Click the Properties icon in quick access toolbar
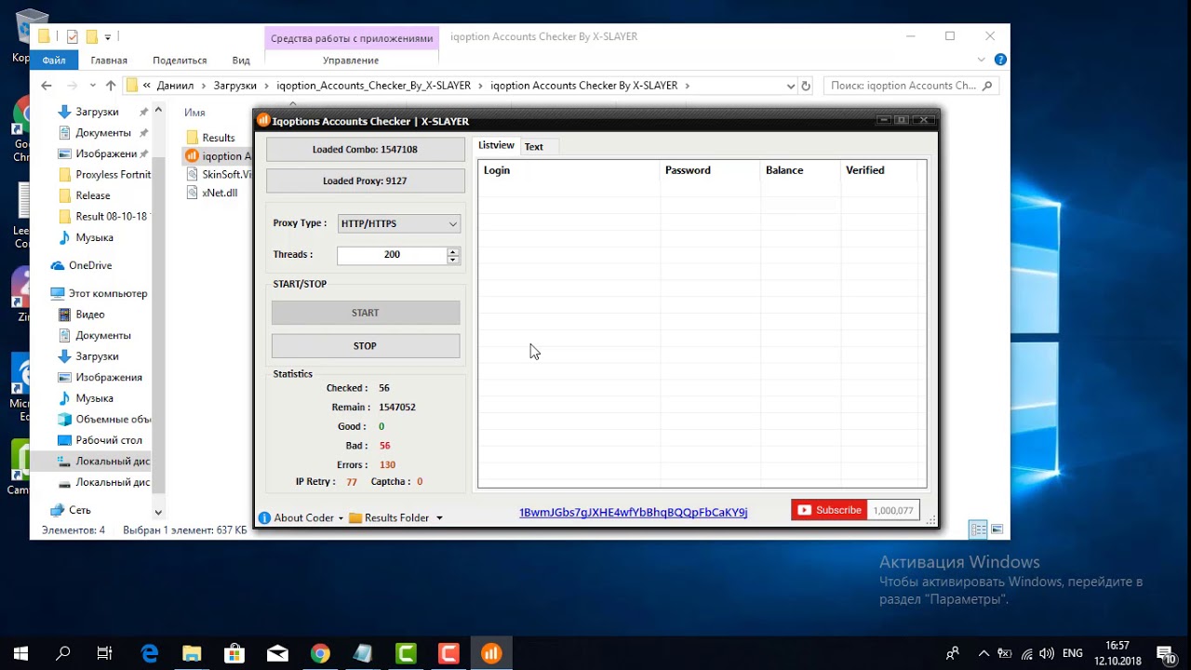Image resolution: width=1191 pixels, height=670 pixels. 73,37
